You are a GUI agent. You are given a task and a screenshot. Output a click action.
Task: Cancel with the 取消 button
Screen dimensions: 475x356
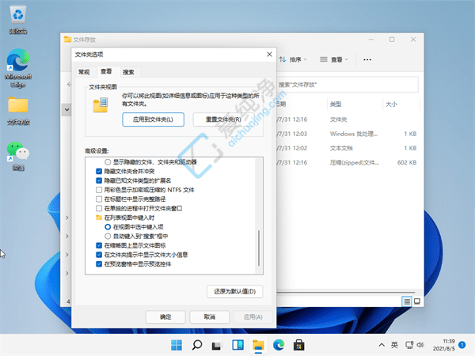210,317
